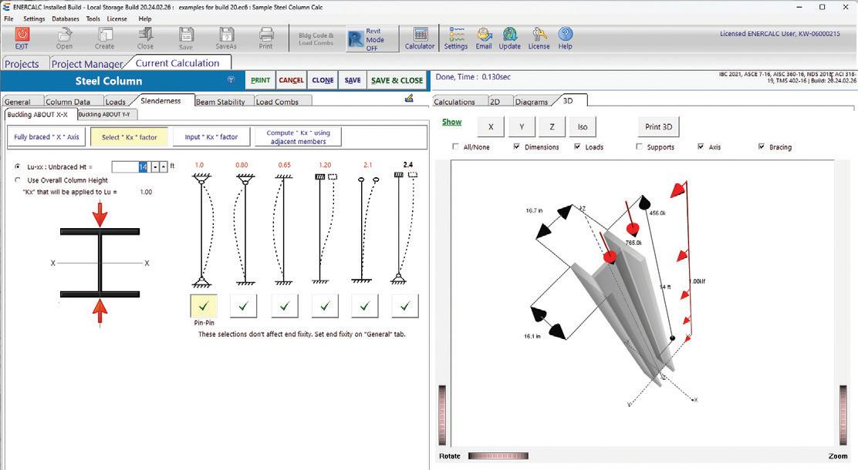Select the 0.80 K factor checkmark
The width and height of the screenshot is (858, 470).
(x=244, y=306)
